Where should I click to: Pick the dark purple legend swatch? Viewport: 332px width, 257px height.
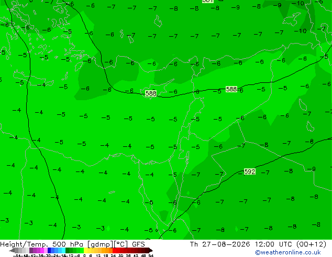click(31, 250)
